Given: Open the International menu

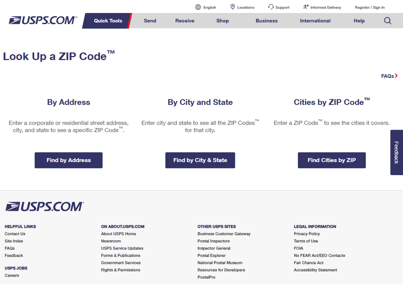Looking at the screenshot, I should click(315, 21).
